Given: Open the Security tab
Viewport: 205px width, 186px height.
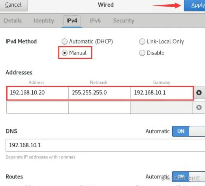Looking at the screenshot, I should click(124, 21).
